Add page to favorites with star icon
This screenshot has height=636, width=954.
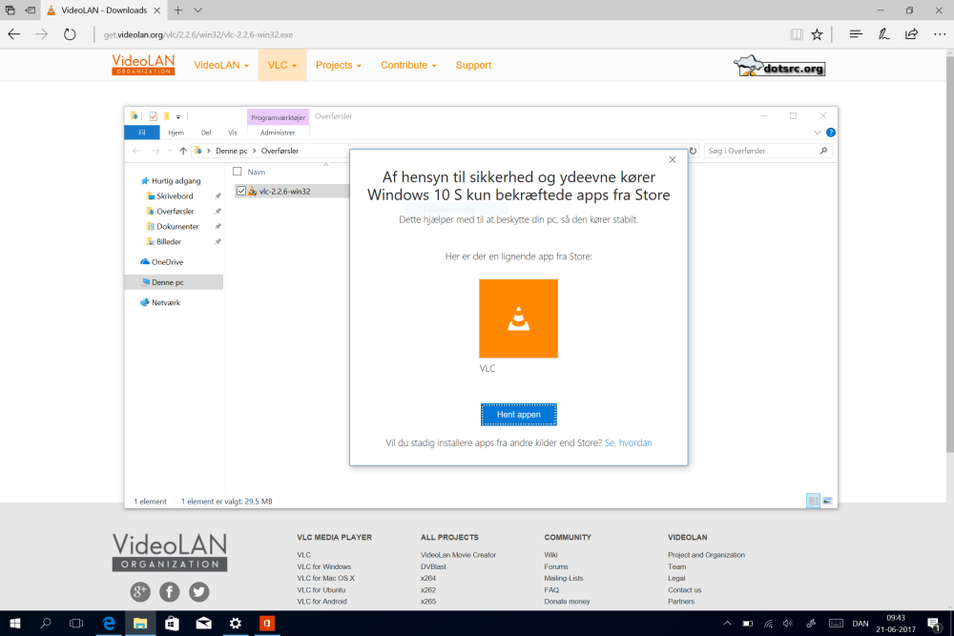pos(817,34)
